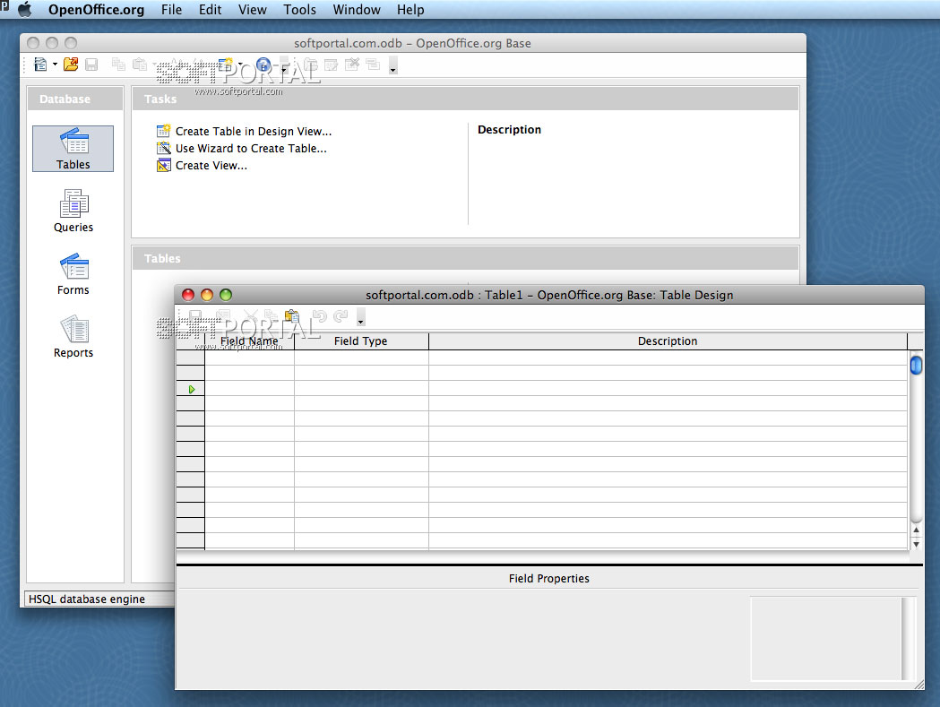This screenshot has width=940, height=707.
Task: Click the row selector with green arrow
Action: click(x=191, y=389)
